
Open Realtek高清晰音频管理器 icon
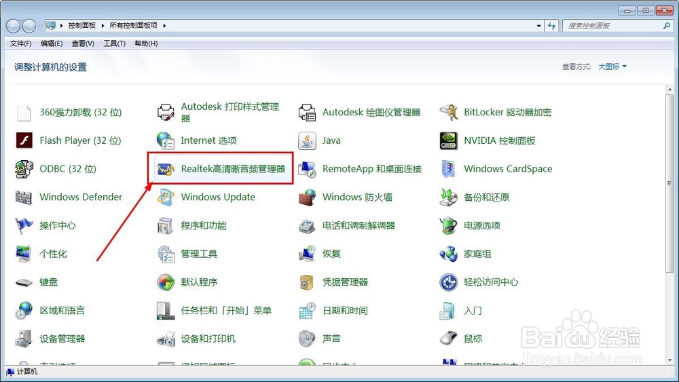tap(166, 169)
